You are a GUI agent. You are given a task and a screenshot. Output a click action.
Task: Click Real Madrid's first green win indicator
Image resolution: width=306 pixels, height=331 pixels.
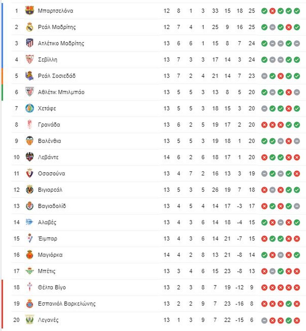[264, 27]
